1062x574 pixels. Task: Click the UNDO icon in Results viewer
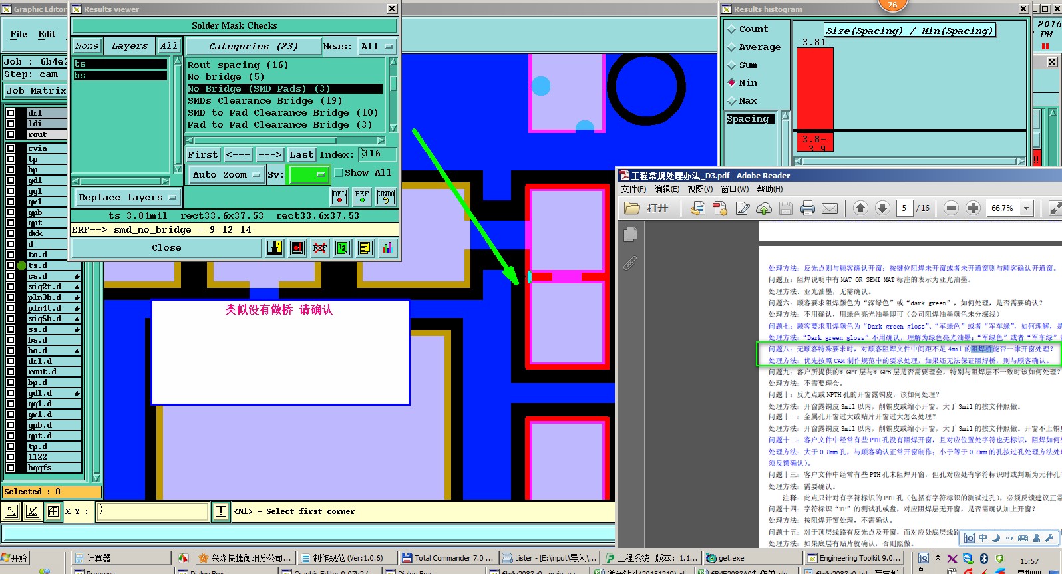pos(386,196)
